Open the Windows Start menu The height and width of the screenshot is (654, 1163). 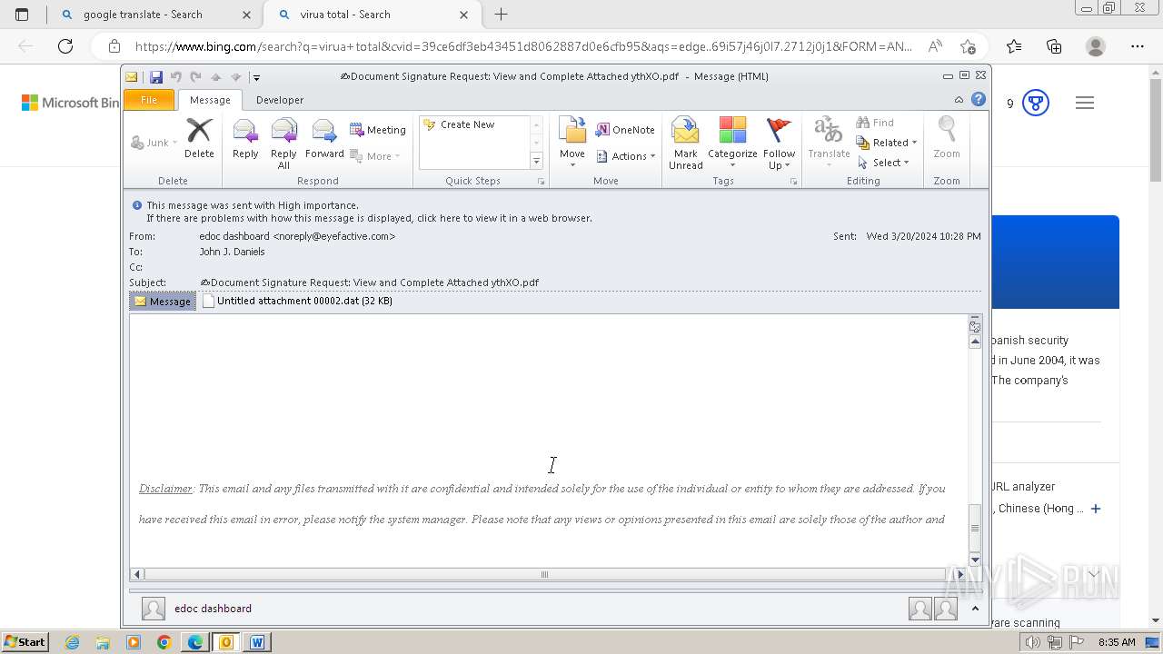(25, 642)
